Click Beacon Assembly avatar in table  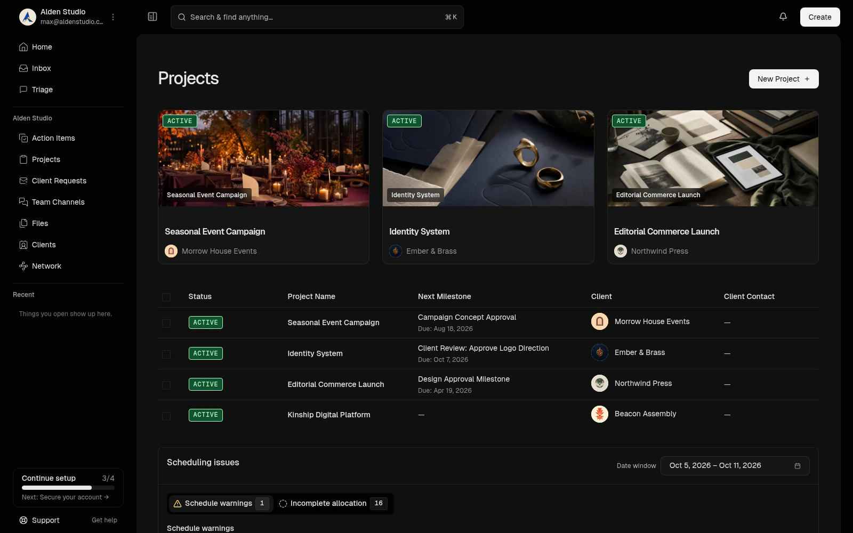tap(600, 414)
